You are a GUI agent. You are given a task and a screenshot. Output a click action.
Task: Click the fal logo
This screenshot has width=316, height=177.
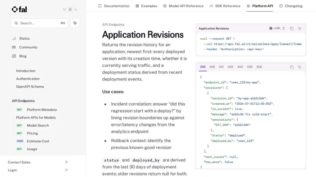(19, 9)
